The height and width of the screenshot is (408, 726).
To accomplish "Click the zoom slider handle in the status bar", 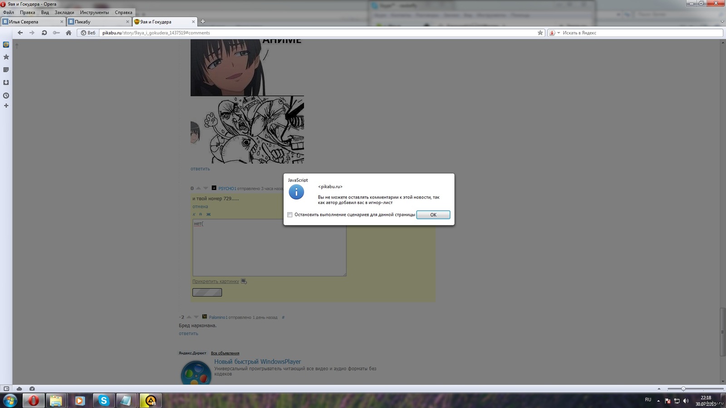I will [683, 389].
